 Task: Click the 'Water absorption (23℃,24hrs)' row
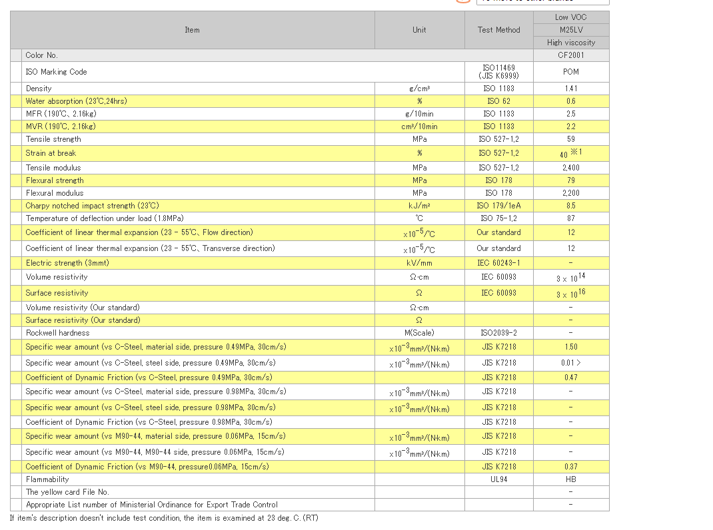coord(310,101)
